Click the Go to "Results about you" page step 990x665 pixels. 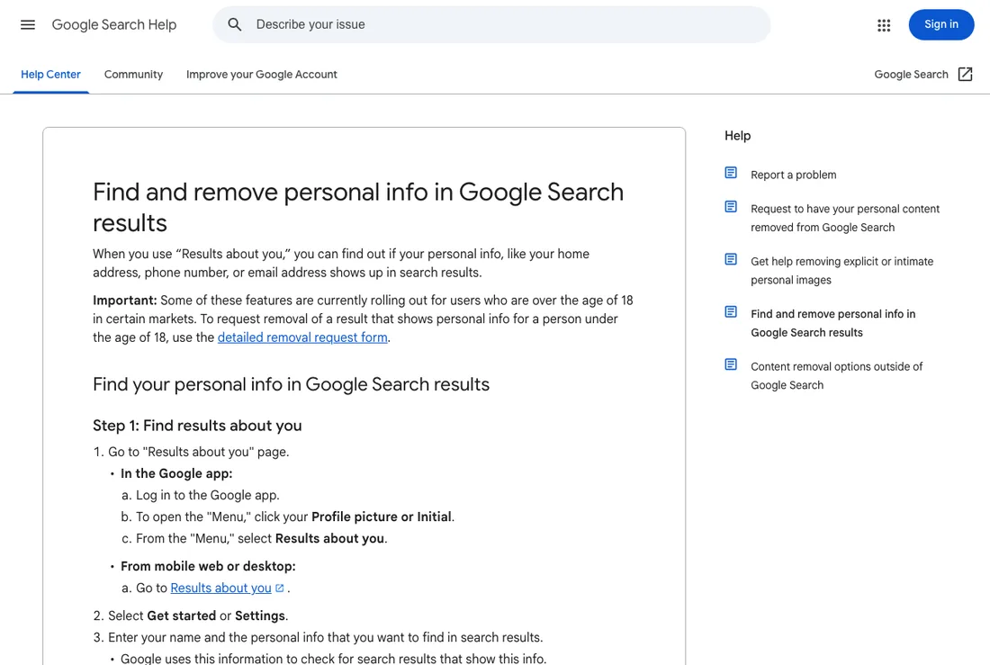click(x=198, y=452)
